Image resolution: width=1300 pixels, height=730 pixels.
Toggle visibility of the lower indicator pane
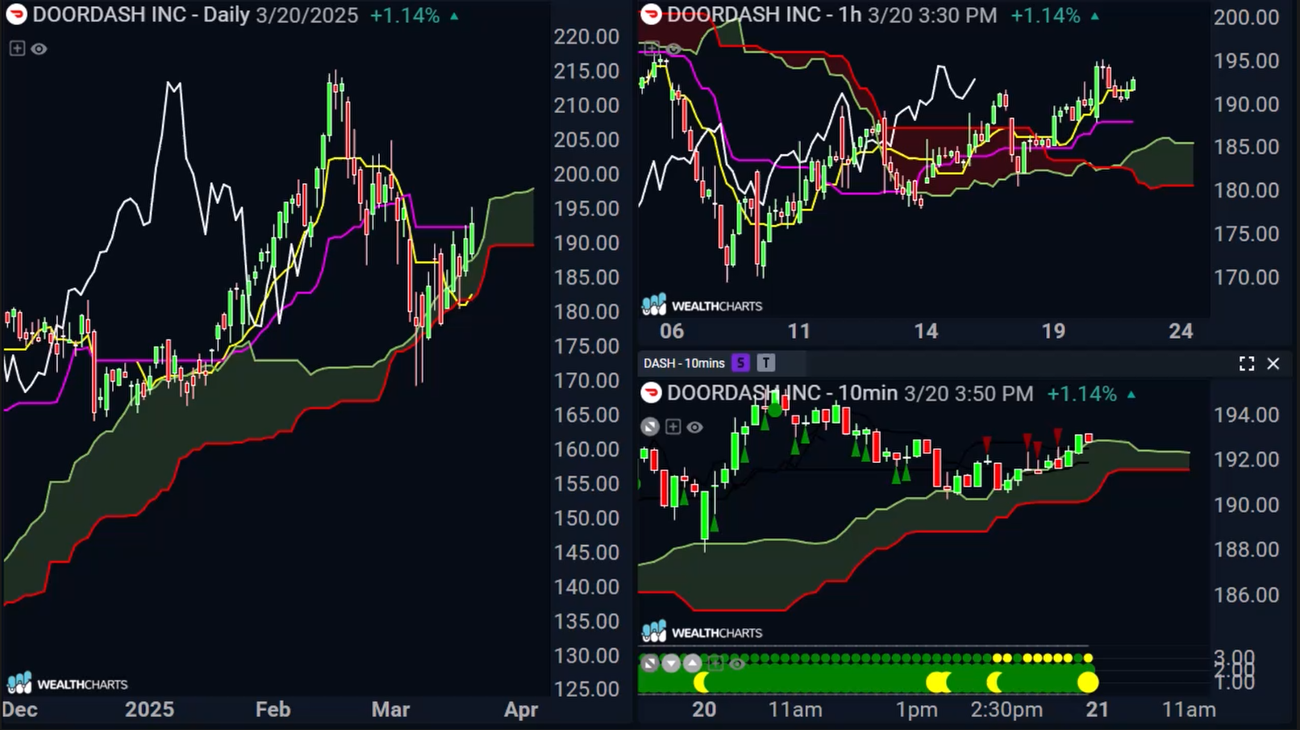pos(737,665)
